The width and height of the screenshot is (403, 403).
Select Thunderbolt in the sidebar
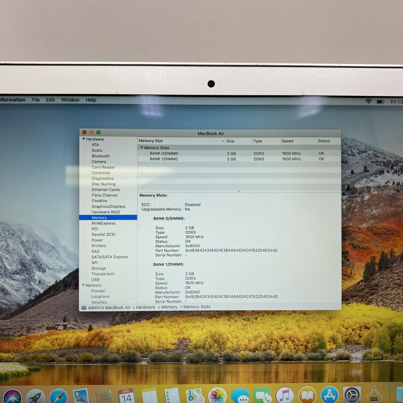coord(103,274)
